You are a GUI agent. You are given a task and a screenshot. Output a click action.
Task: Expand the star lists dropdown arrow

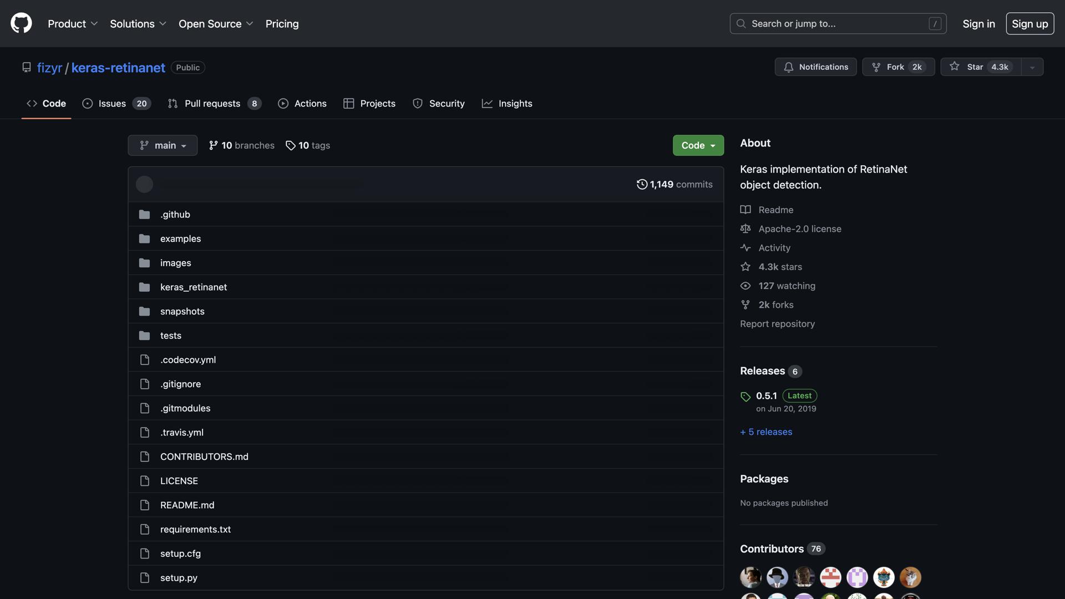click(1032, 67)
